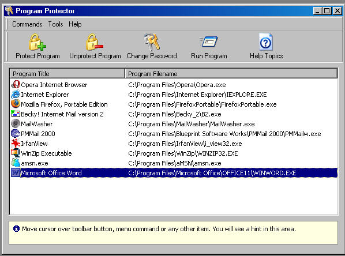This screenshot has height=256, width=345.
Task: Select Becky! Internet Mail version 2 row
Action: (174, 114)
